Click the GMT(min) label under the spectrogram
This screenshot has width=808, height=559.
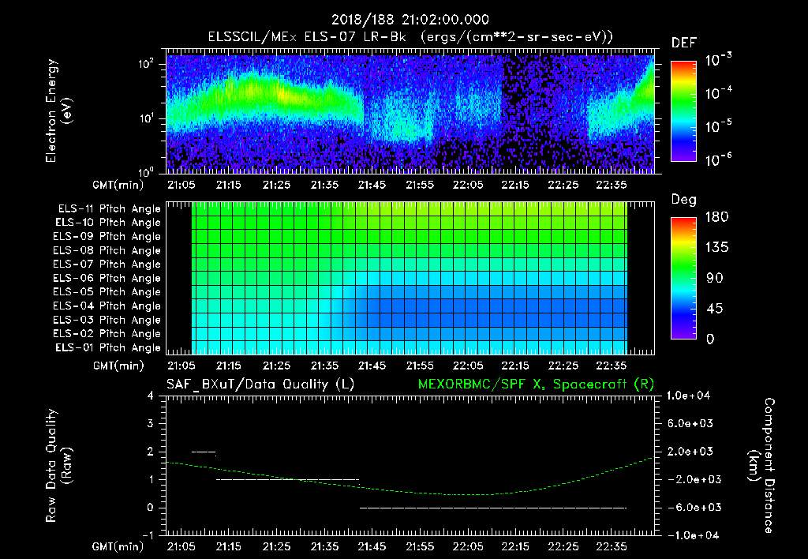118,185
